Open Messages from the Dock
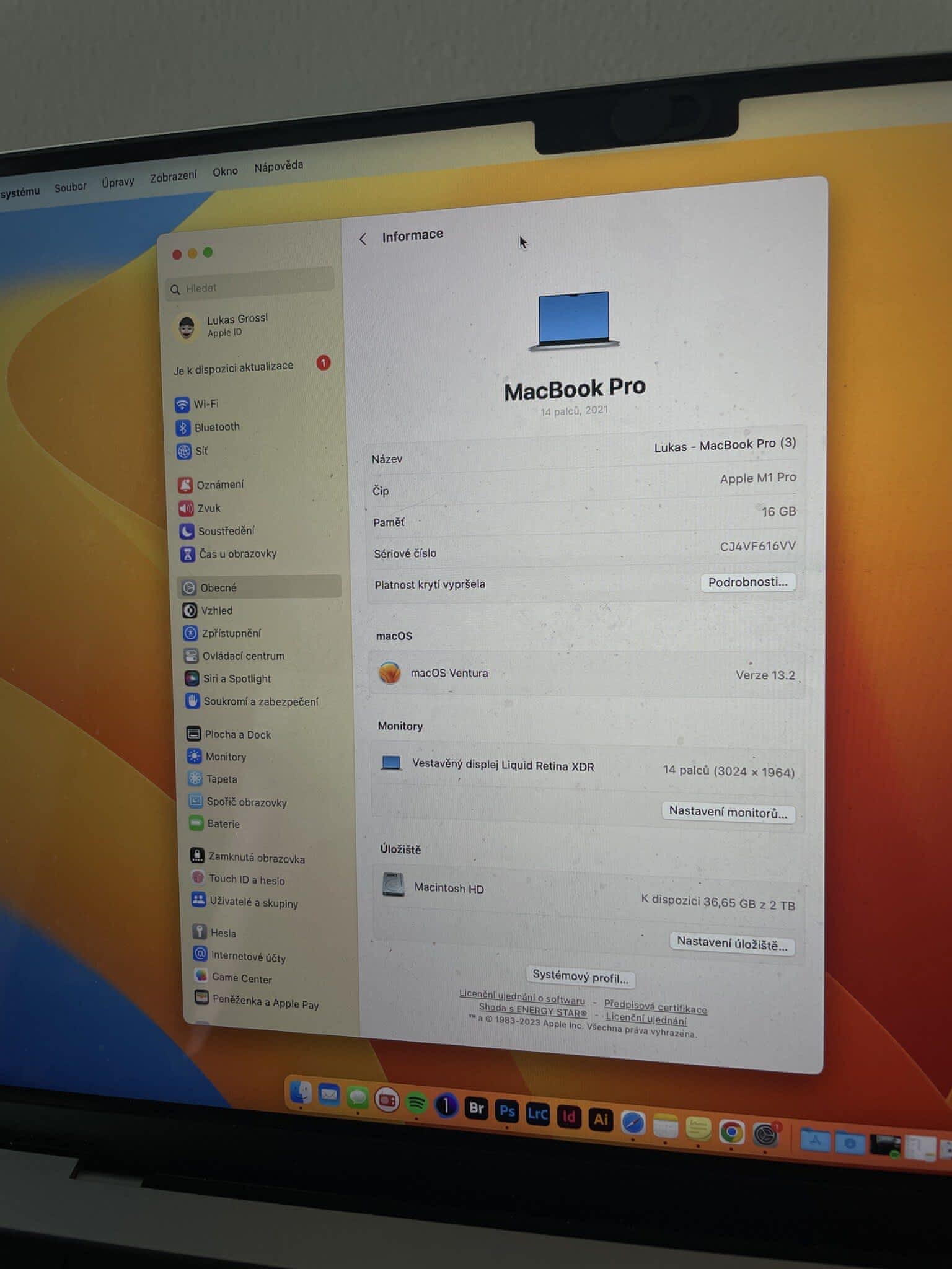 [358, 1098]
